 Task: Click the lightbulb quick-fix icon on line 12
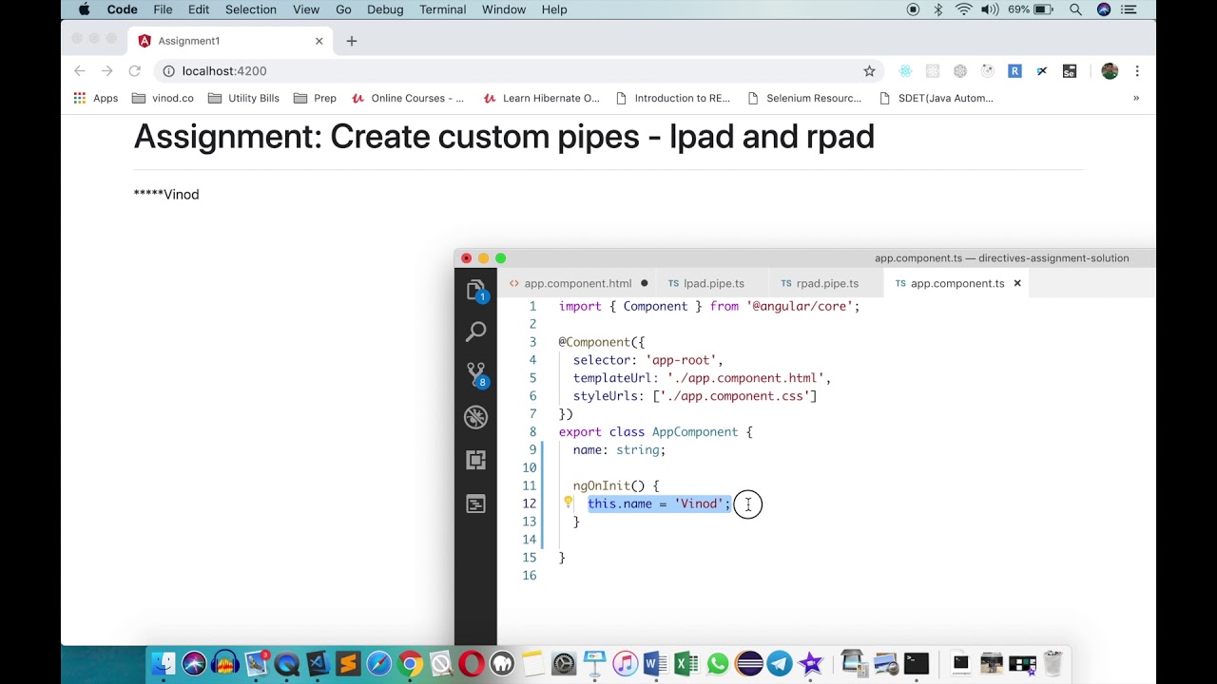pyautogui.click(x=568, y=503)
